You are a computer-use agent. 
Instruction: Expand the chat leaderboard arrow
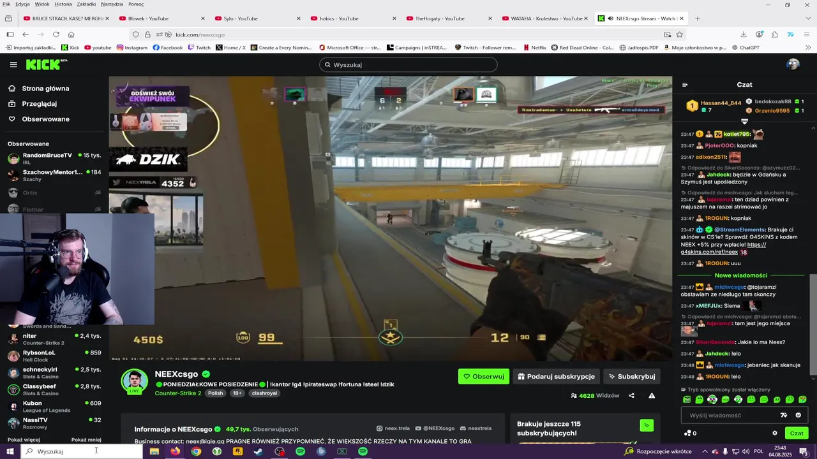tap(744, 121)
